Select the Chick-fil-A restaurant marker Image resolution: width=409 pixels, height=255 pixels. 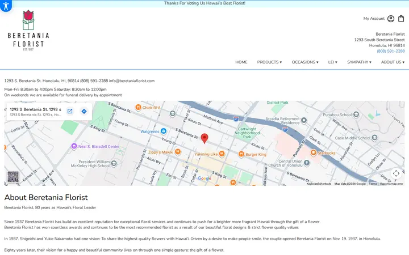coord(138,107)
